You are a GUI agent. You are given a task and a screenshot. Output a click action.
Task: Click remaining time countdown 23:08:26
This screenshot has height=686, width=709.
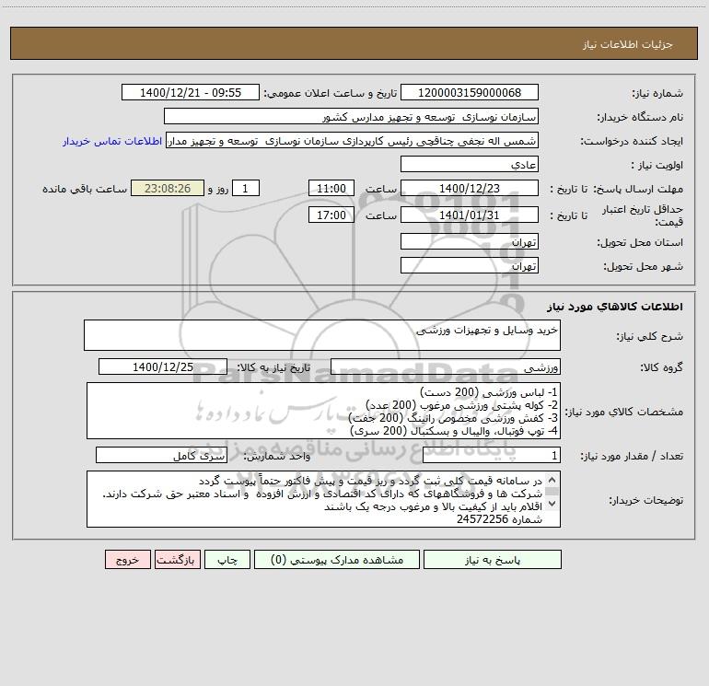168,188
